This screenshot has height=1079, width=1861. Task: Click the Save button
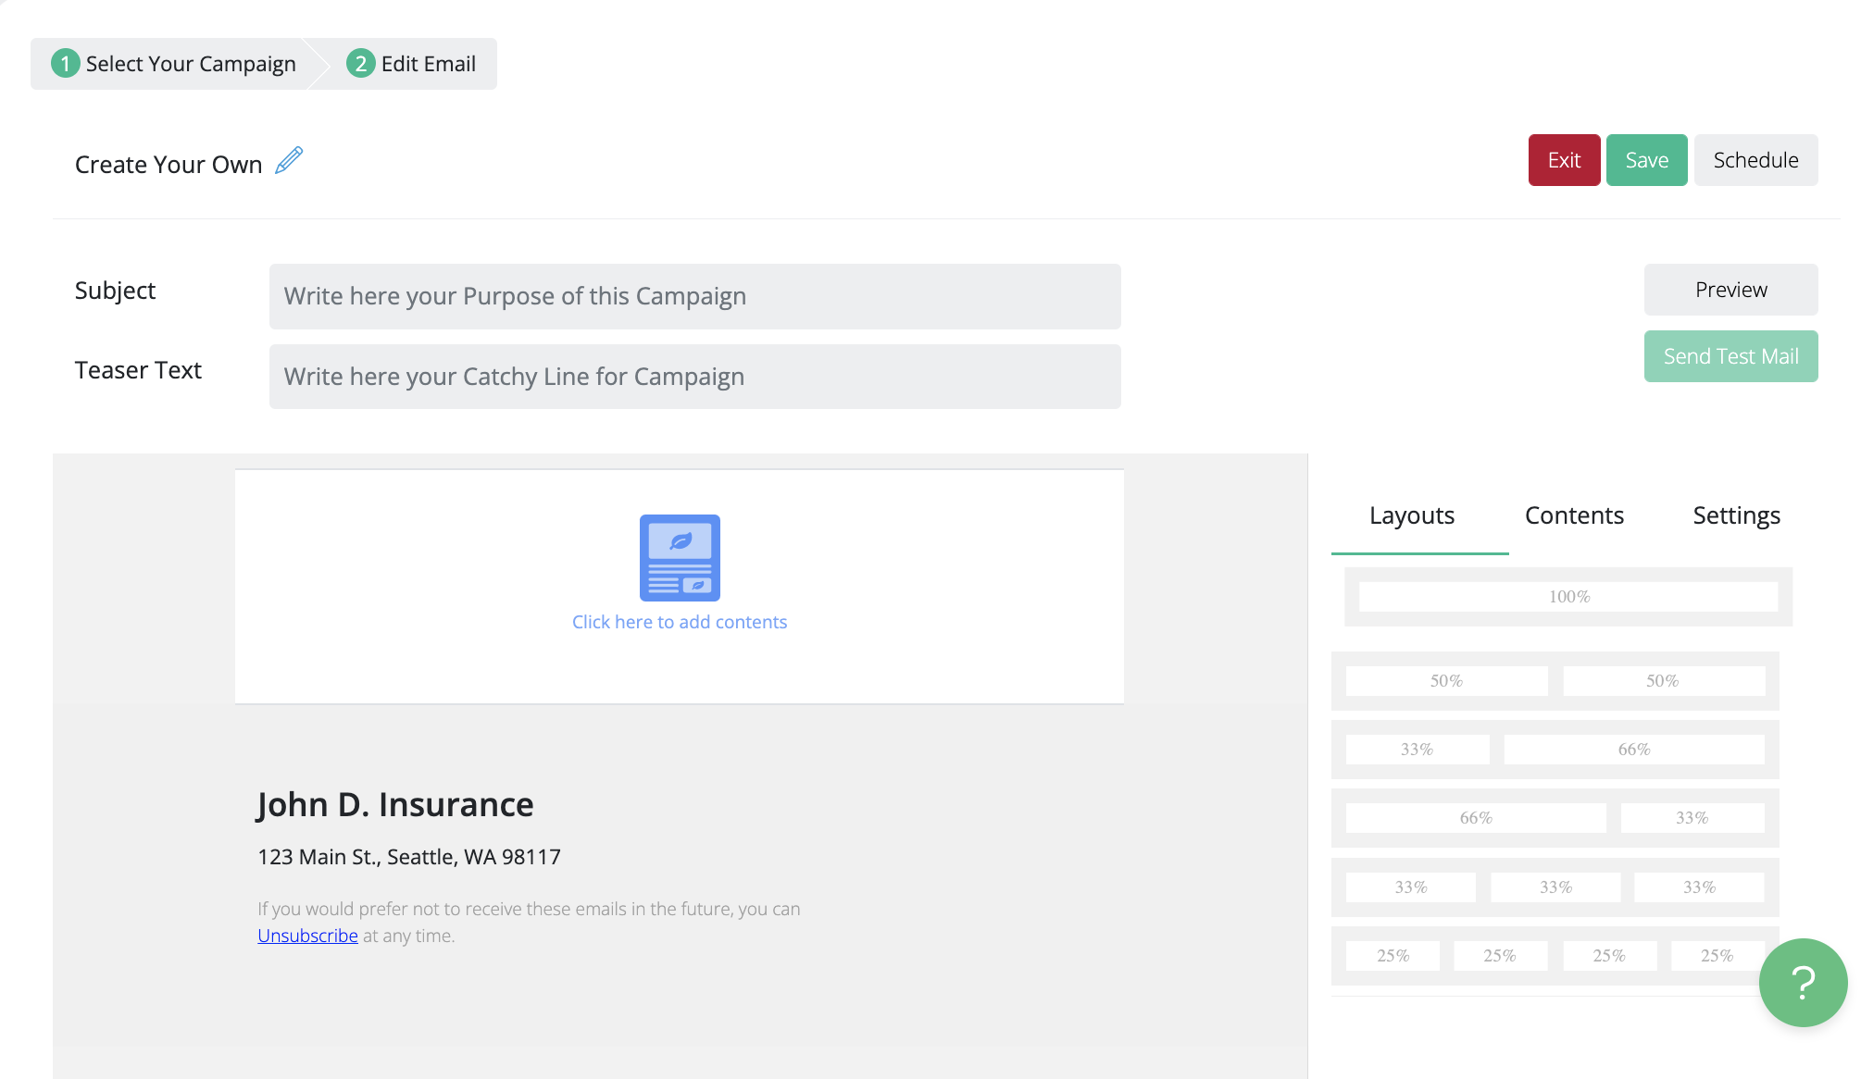tap(1646, 159)
